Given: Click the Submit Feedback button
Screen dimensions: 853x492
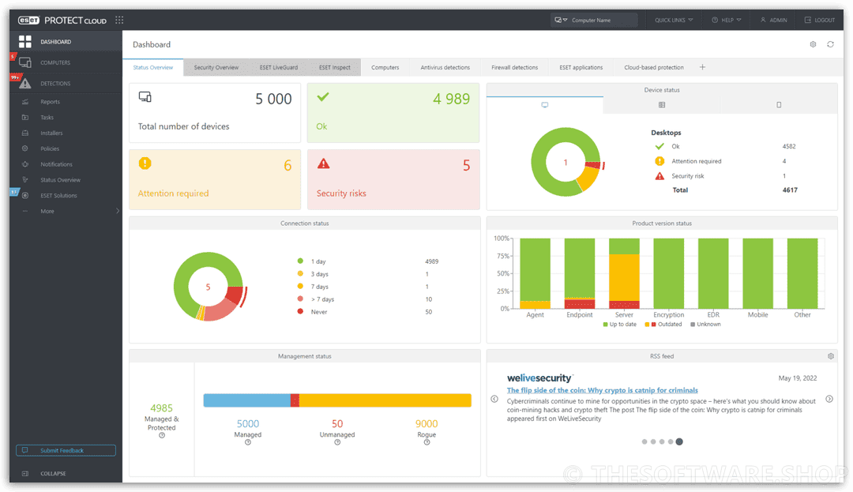Looking at the screenshot, I should [x=66, y=451].
